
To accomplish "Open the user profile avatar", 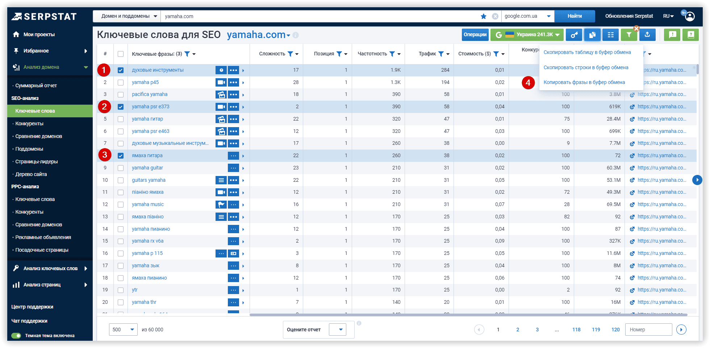I will point(690,16).
